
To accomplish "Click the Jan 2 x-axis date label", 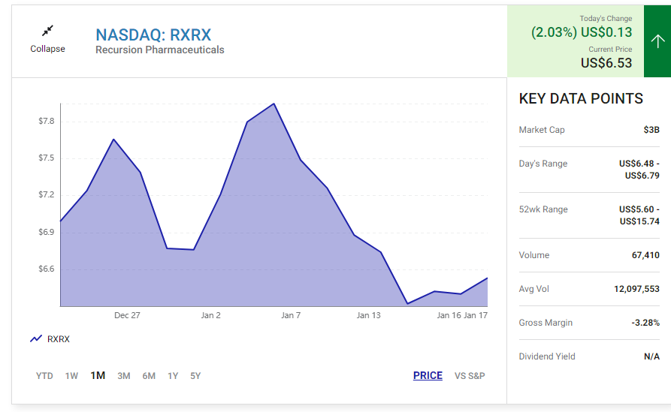I will click(x=210, y=315).
